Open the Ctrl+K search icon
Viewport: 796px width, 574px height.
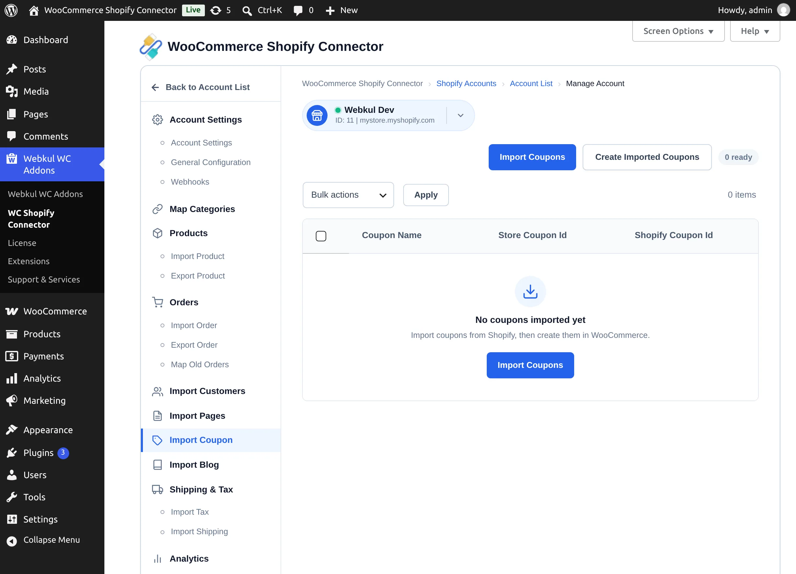[x=247, y=10]
